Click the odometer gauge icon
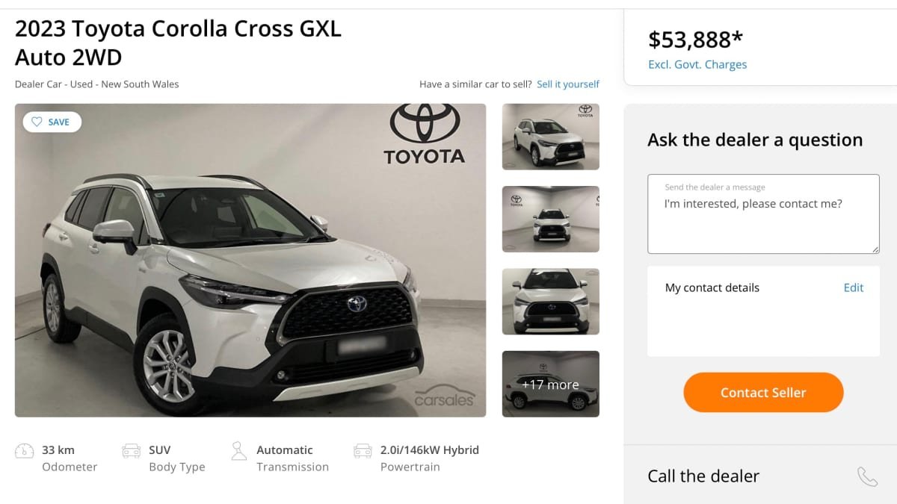This screenshot has height=504, width=897. pos(25,452)
